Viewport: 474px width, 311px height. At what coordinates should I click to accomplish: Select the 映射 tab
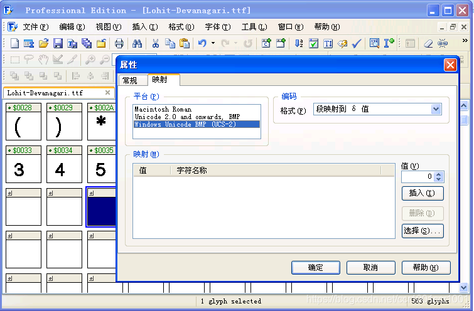point(163,80)
